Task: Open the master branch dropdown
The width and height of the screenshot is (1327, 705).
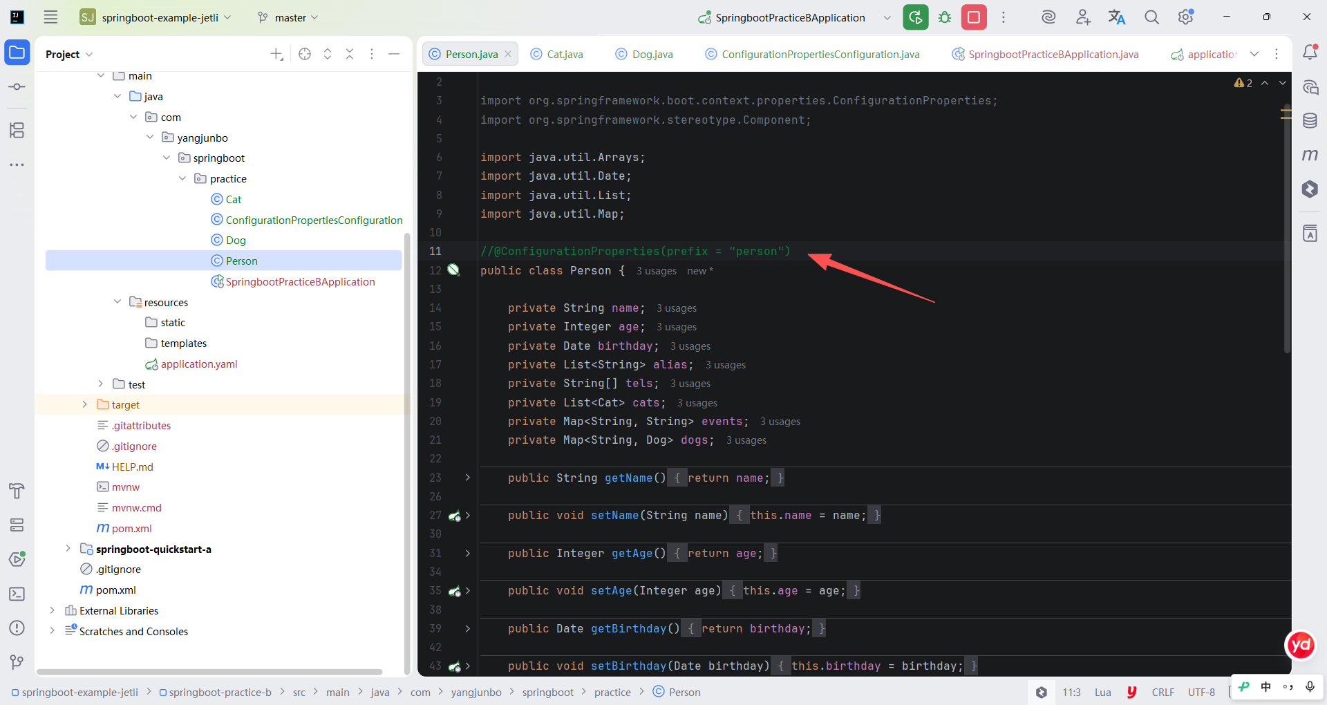Action: click(288, 17)
